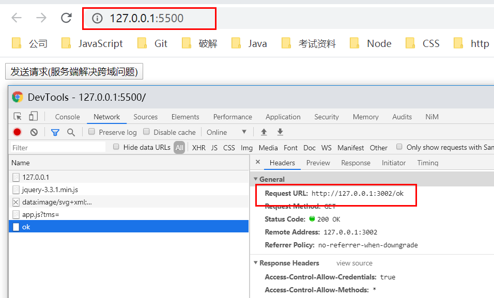
Task: Open the Online throttling dropdown
Action: (x=226, y=132)
